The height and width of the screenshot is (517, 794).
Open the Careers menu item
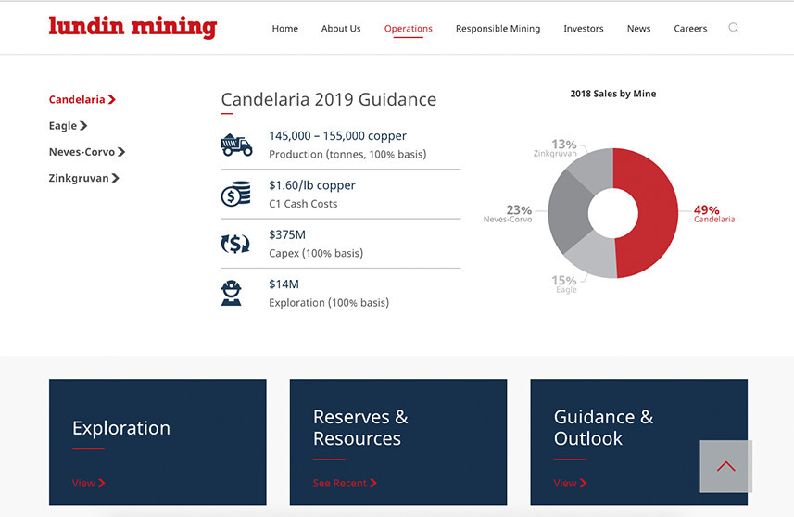690,29
